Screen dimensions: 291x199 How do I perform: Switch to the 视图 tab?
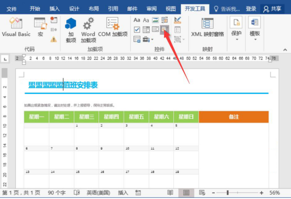[171, 8]
